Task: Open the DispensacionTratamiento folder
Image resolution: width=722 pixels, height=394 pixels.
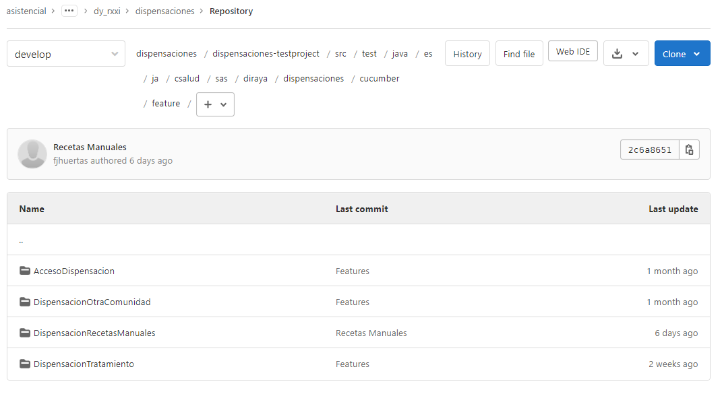Action: (x=84, y=364)
